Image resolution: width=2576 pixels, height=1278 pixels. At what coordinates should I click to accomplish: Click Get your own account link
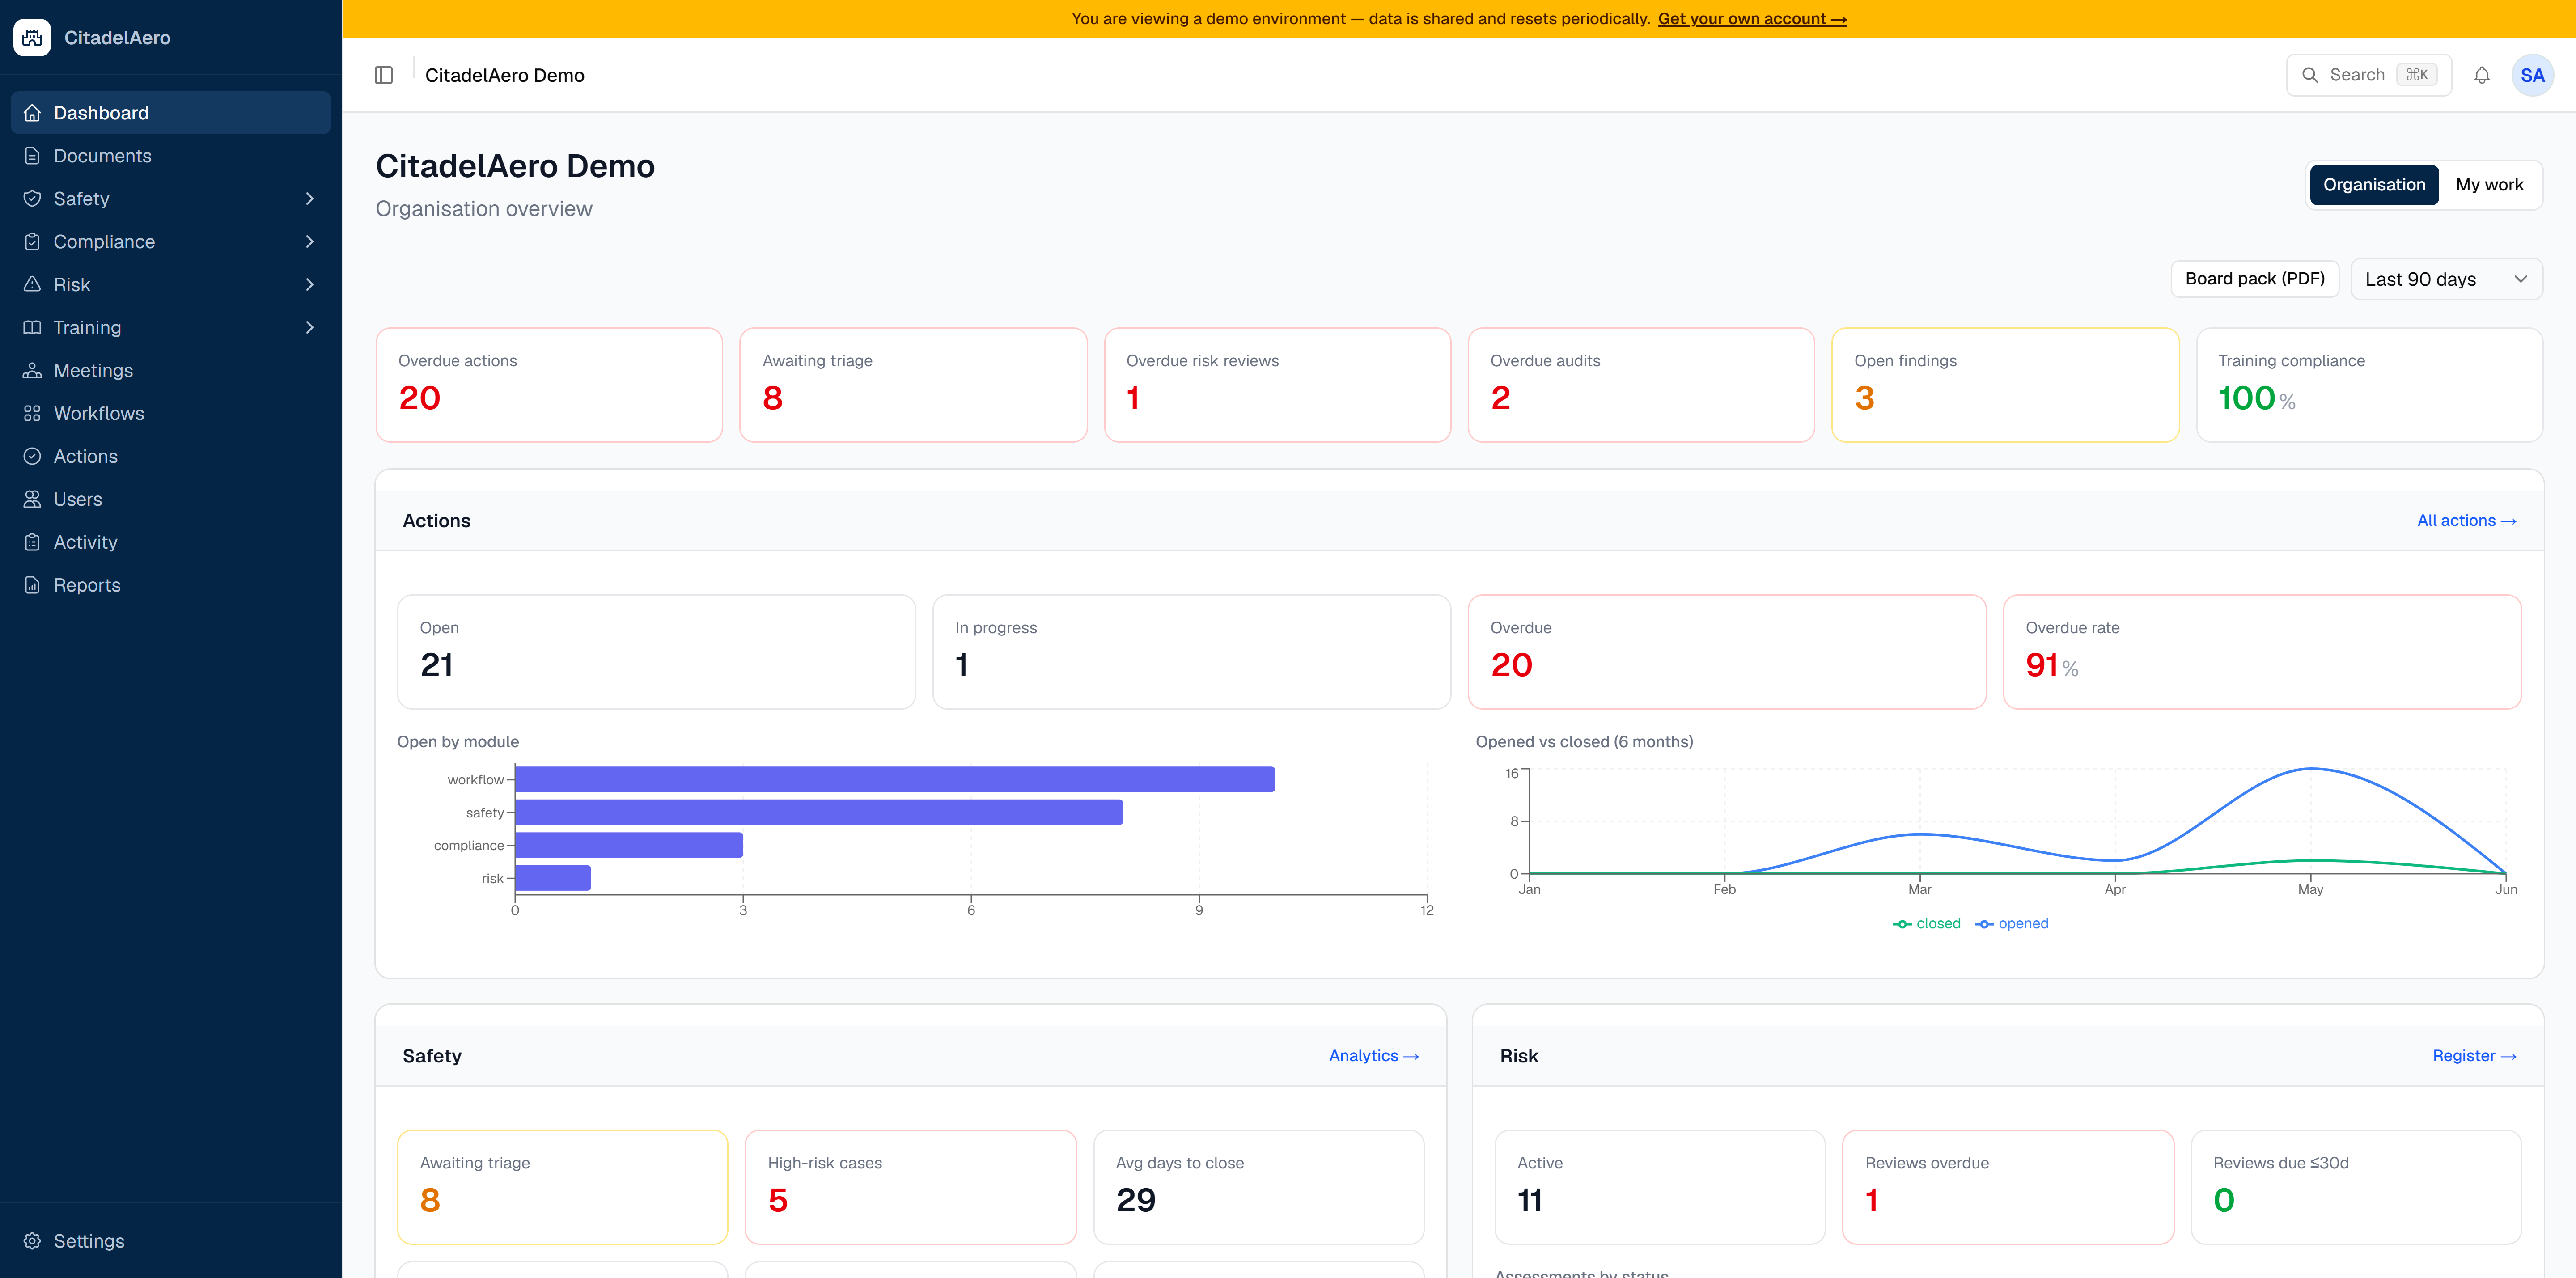point(1752,19)
